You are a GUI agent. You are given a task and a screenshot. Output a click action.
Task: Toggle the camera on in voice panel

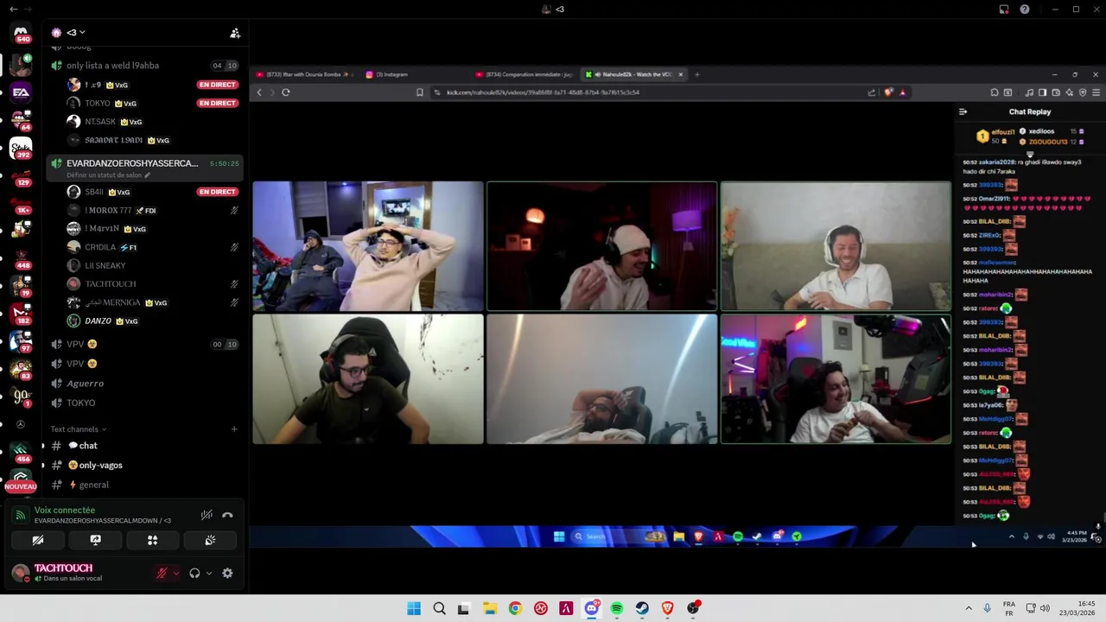point(38,540)
